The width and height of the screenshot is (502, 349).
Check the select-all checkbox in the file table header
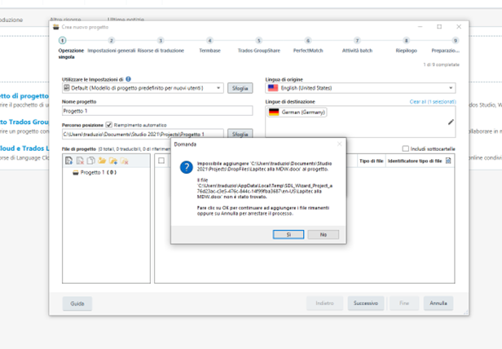161,161
